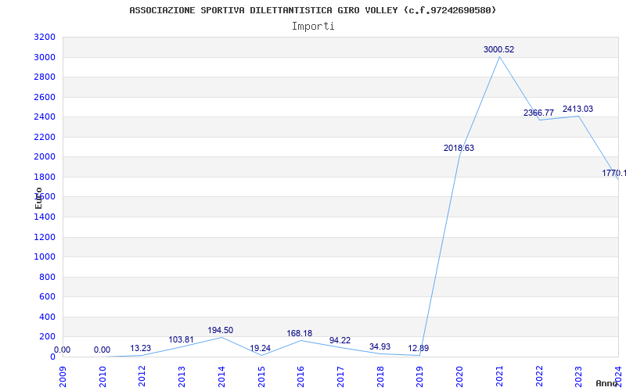Pick the year 2012 on the x-axis

click(x=142, y=377)
